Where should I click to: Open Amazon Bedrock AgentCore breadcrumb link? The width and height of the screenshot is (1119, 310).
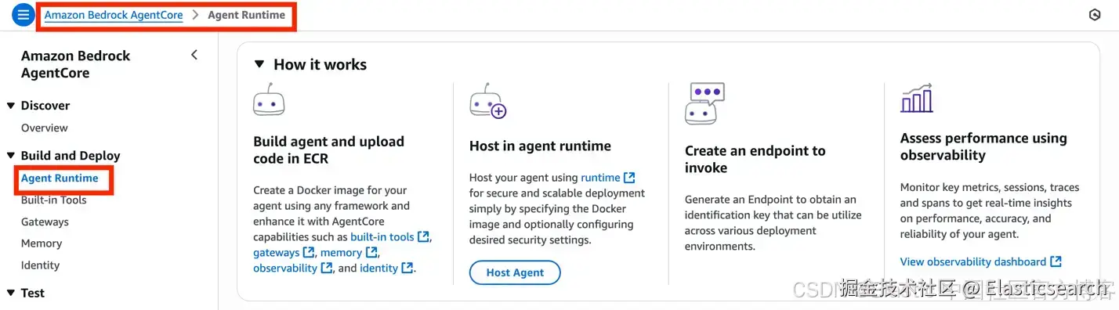point(114,15)
